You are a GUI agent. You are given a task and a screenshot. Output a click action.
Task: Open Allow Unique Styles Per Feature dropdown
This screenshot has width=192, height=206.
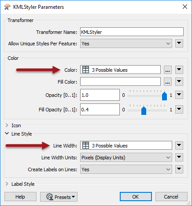(126, 44)
